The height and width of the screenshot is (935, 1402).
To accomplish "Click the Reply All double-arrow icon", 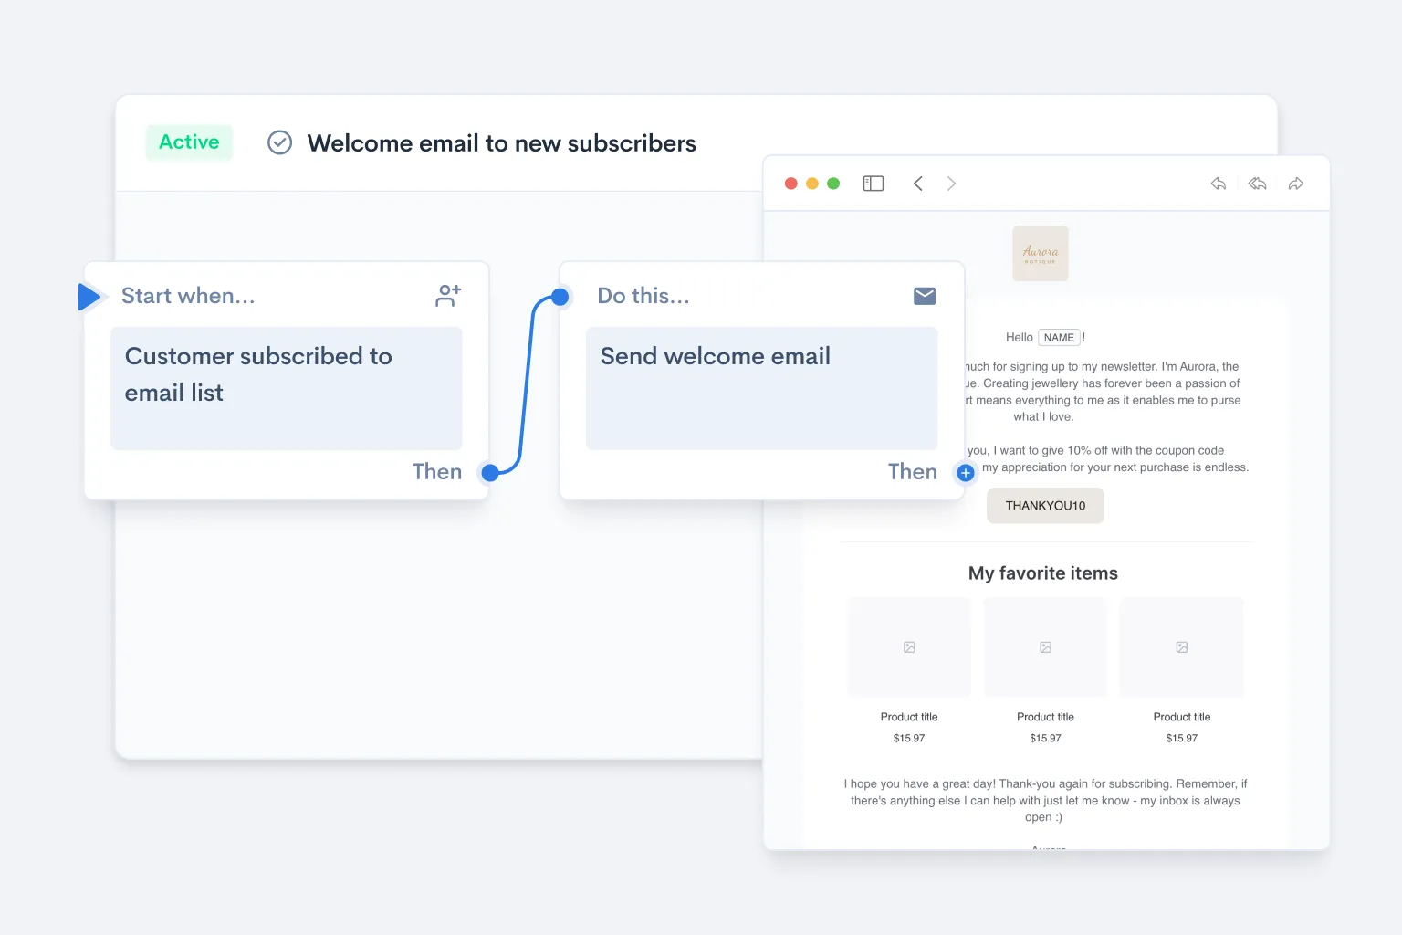I will pos(1258,184).
